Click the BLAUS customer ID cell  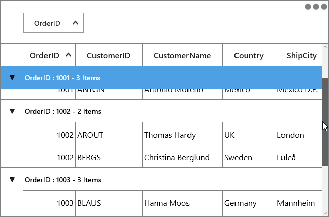coord(109,202)
